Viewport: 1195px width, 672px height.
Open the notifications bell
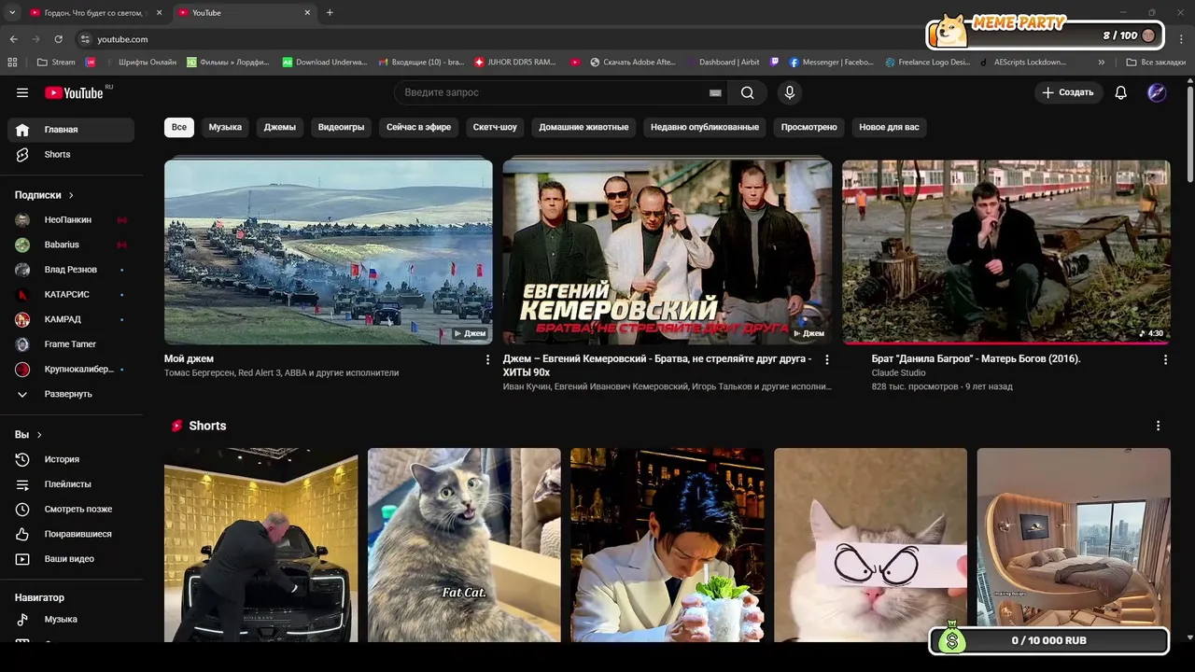pyautogui.click(x=1121, y=92)
